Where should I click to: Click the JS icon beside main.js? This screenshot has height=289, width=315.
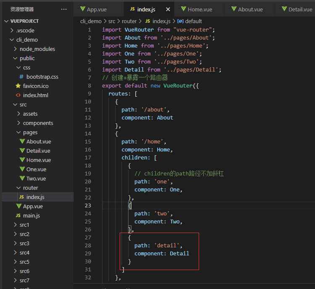[18, 215]
